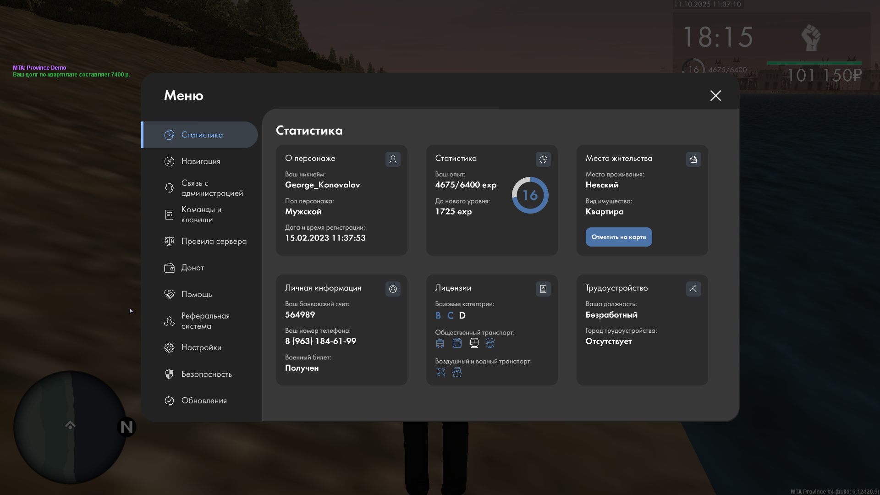The height and width of the screenshot is (495, 880).
Task: Click the first bus icon under Общественный транспорт
Action: (440, 343)
